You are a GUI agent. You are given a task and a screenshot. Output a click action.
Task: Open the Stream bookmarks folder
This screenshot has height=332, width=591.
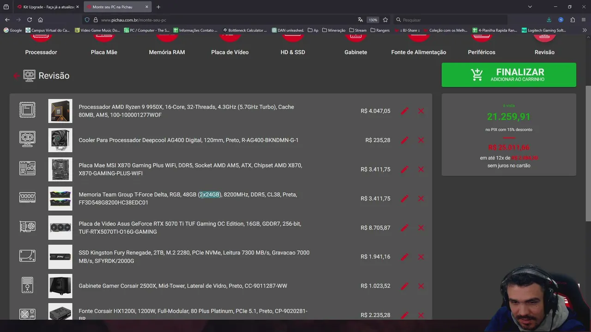(x=358, y=30)
